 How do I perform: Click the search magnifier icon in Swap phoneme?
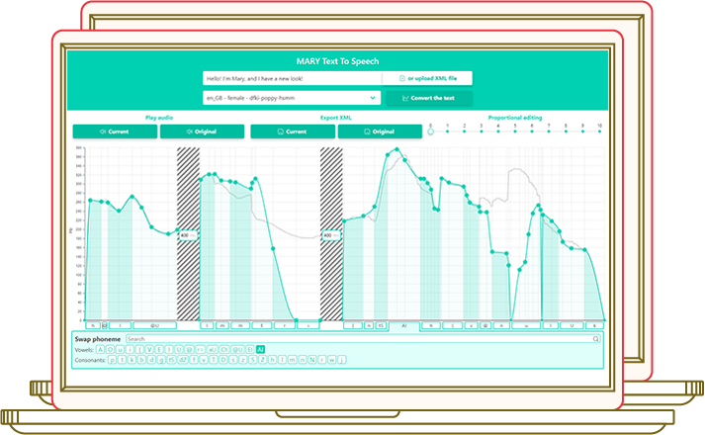click(x=596, y=339)
